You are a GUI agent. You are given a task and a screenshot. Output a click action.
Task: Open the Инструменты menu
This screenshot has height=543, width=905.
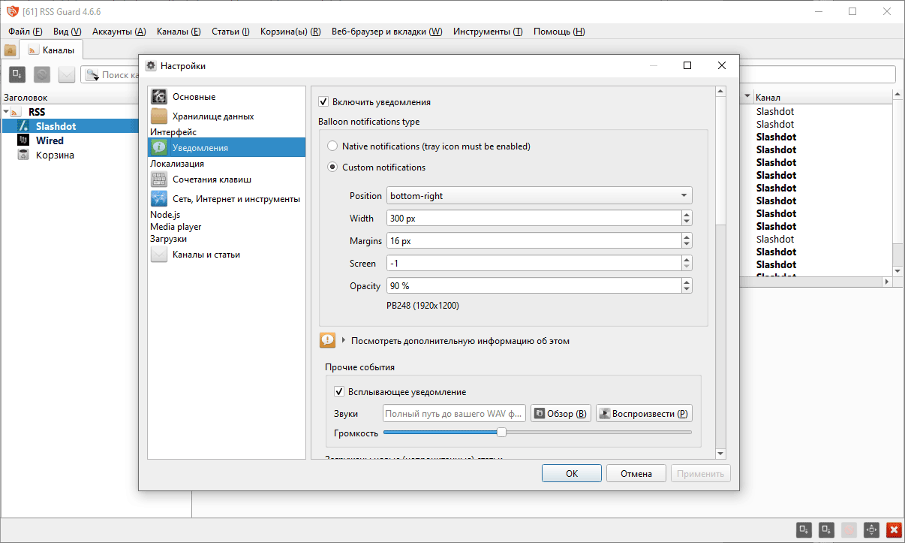[488, 32]
